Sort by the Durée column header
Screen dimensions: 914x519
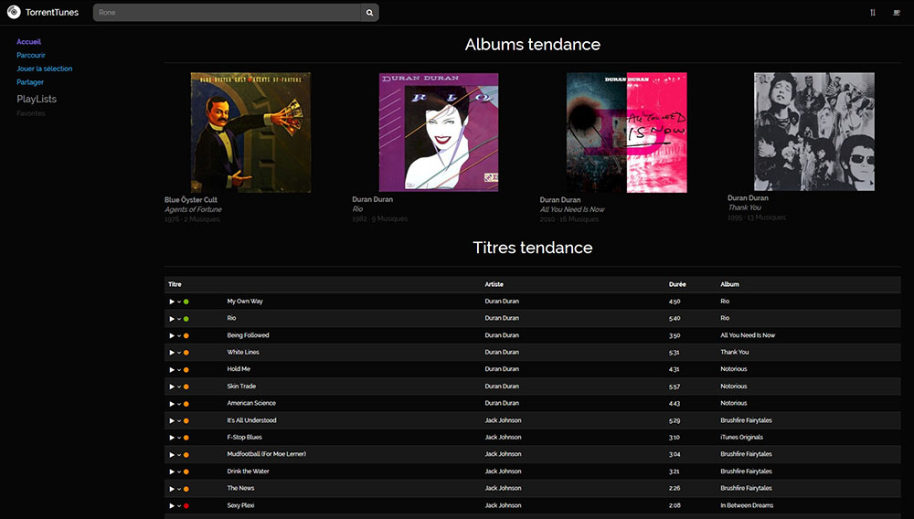(x=677, y=285)
